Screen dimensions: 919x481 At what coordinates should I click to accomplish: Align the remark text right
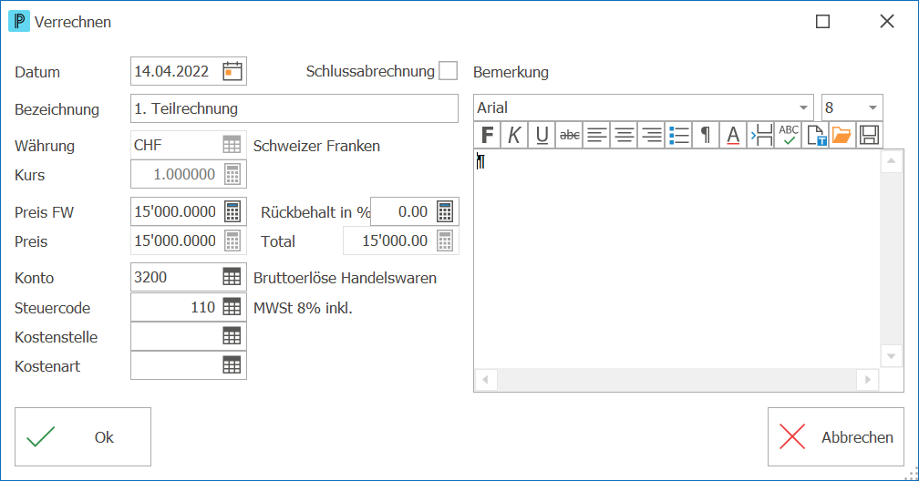tap(651, 136)
